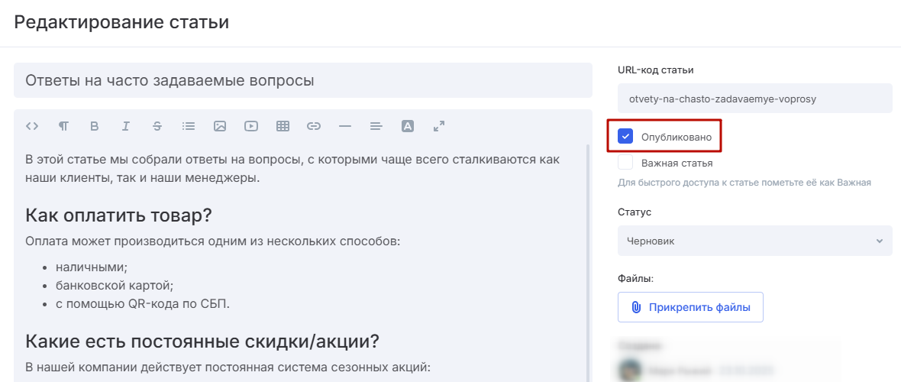Image resolution: width=901 pixels, height=382 pixels.
Task: Click the article title field
Action: click(302, 80)
